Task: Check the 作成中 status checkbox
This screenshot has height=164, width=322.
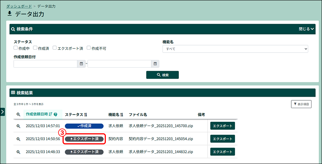Action: (16, 48)
